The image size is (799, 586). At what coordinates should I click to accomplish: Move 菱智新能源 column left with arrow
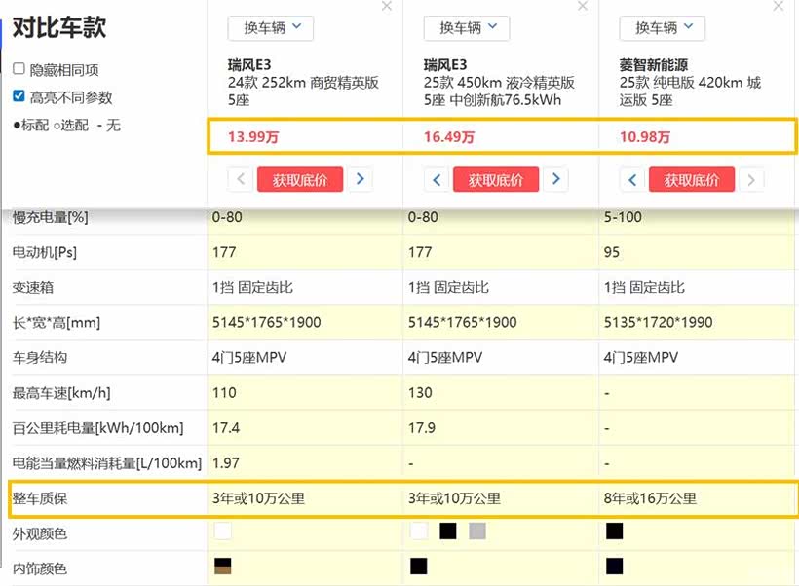pyautogui.click(x=632, y=179)
